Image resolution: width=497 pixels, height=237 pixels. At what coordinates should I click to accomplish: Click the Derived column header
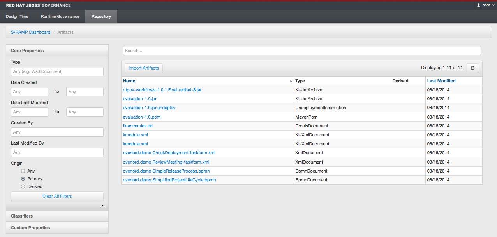coord(400,81)
